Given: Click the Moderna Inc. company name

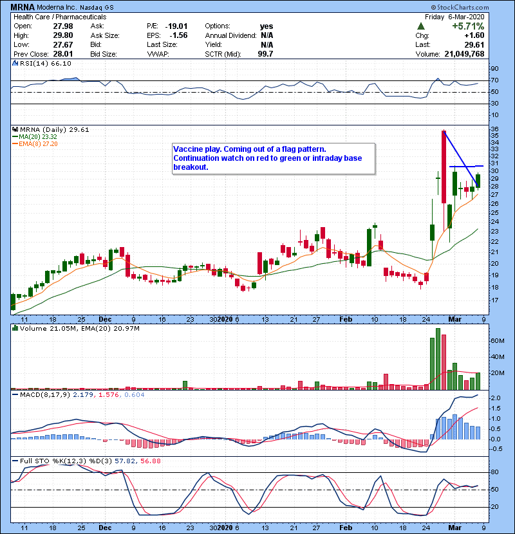Looking at the screenshot, I should click(57, 7).
